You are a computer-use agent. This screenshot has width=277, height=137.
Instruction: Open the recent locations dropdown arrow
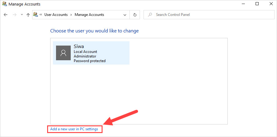[22, 15]
